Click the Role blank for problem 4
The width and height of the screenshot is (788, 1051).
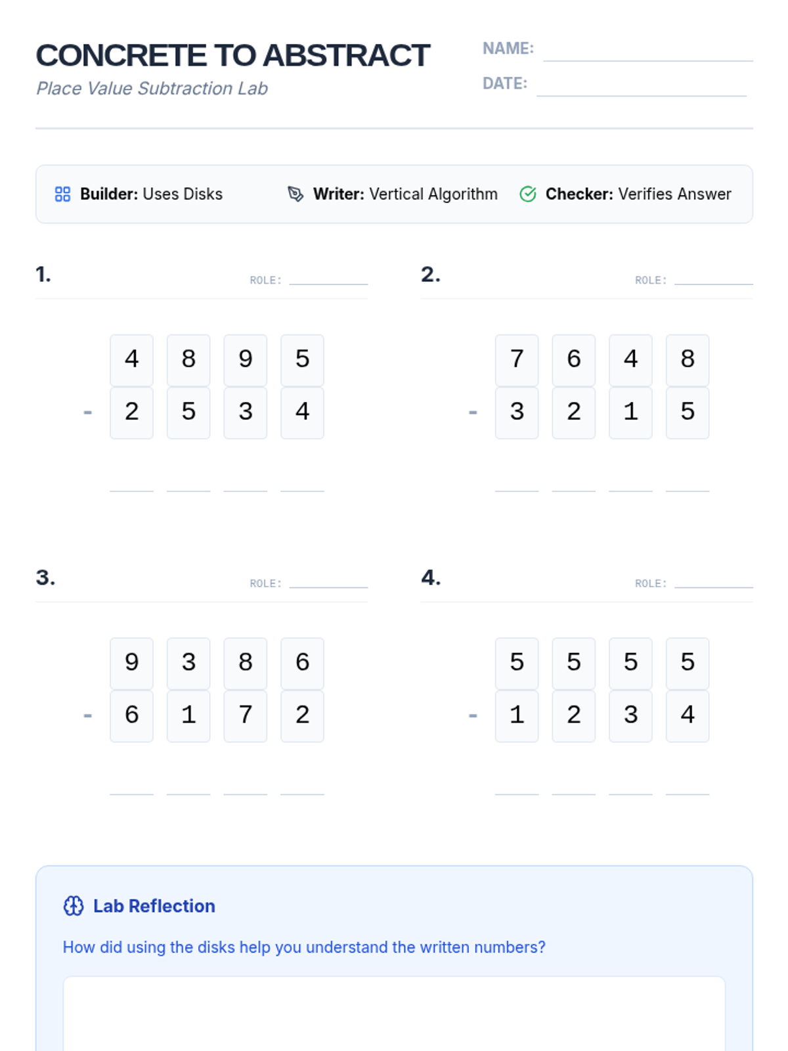(x=714, y=582)
